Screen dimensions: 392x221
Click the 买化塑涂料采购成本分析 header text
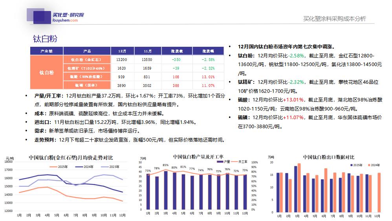335,18
